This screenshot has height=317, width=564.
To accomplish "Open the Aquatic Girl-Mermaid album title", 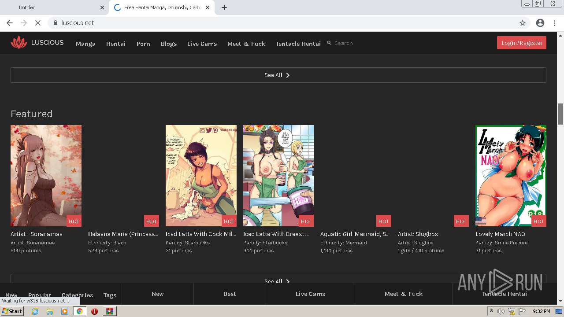I will click(355, 234).
